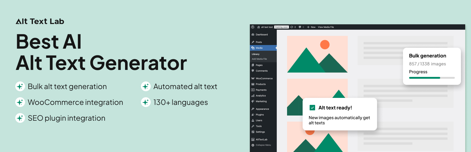471x152 pixels.
Task: Select the second mountain image thumbnail
Action: point(317,97)
